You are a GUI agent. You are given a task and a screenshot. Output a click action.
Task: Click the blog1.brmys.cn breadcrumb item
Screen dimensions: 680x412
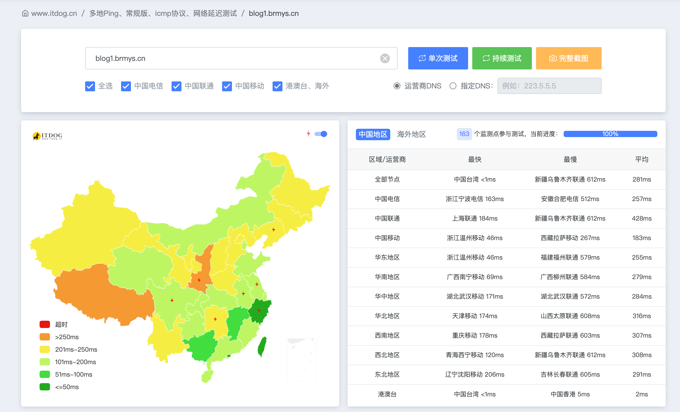pyautogui.click(x=274, y=13)
